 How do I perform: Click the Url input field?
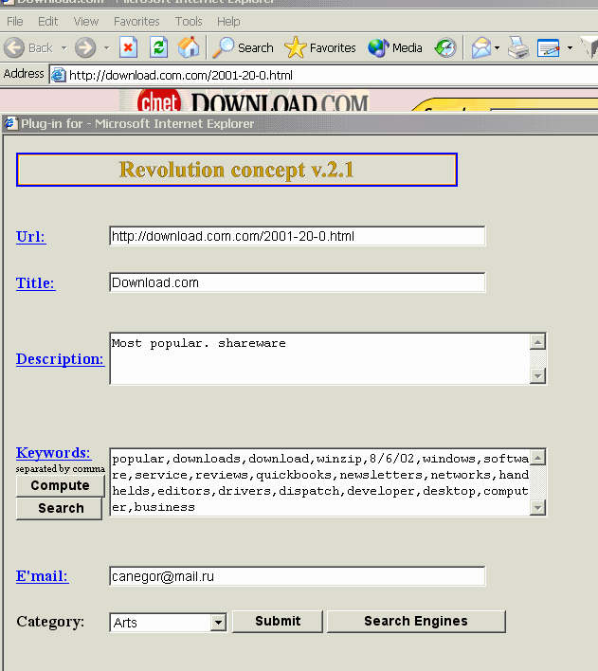click(297, 236)
